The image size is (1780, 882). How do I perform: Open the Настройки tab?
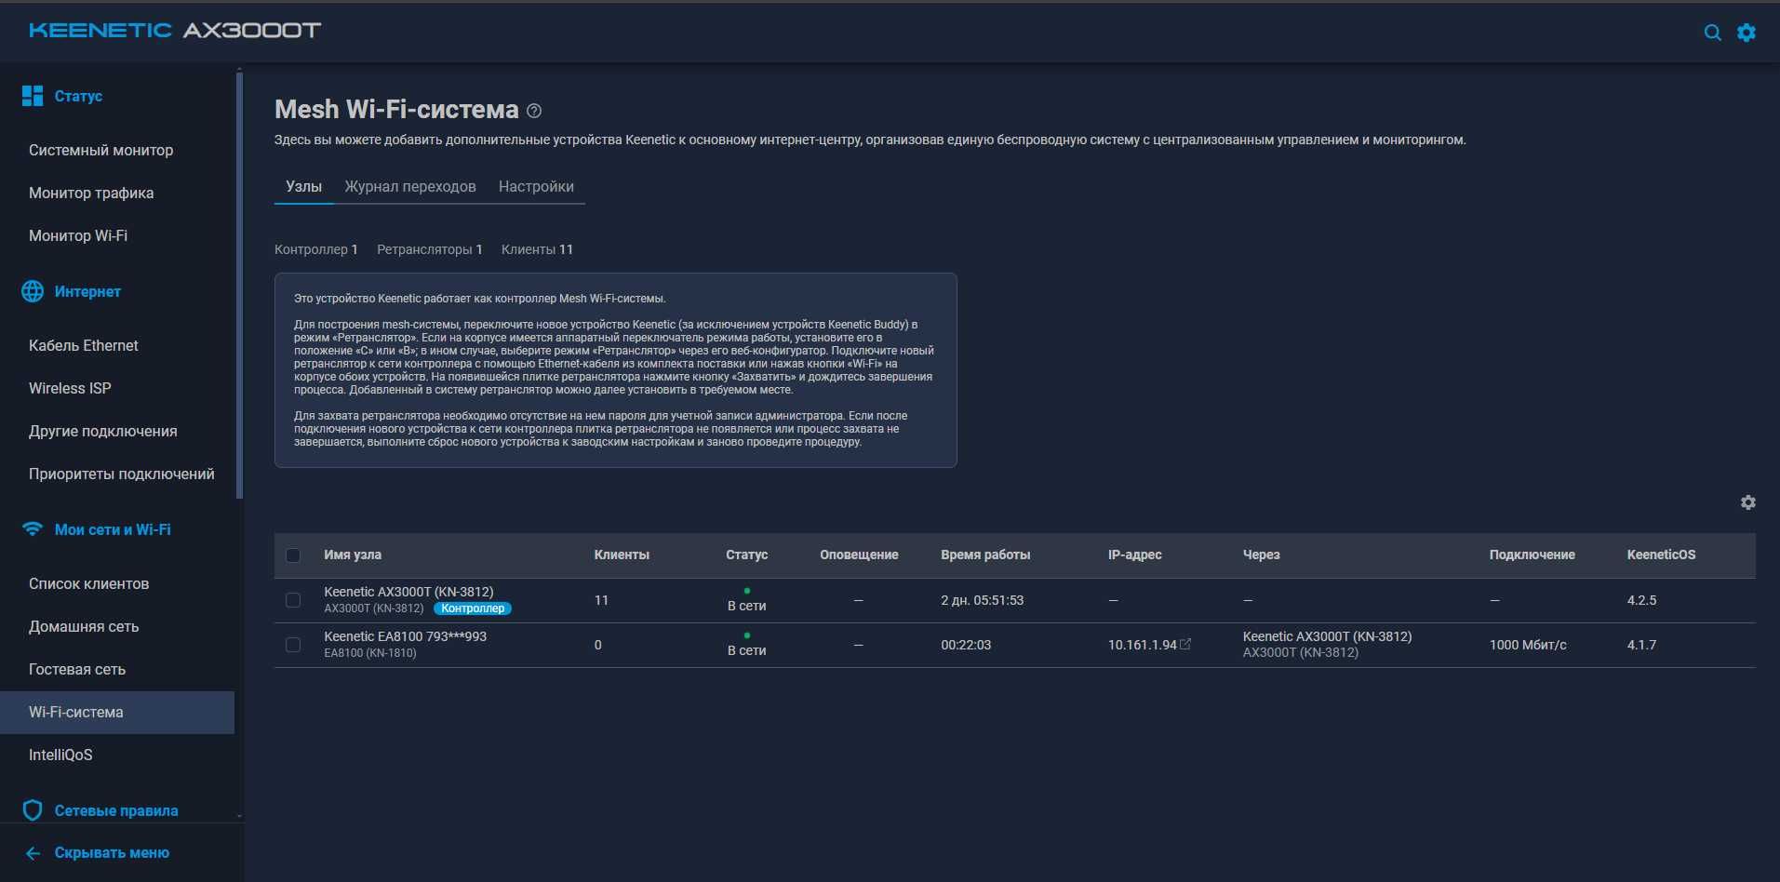(536, 186)
